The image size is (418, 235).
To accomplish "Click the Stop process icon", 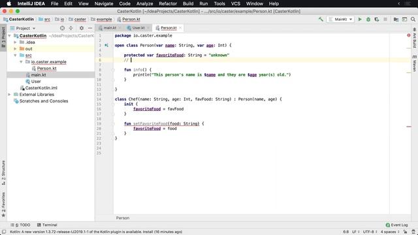I will 385,19.
